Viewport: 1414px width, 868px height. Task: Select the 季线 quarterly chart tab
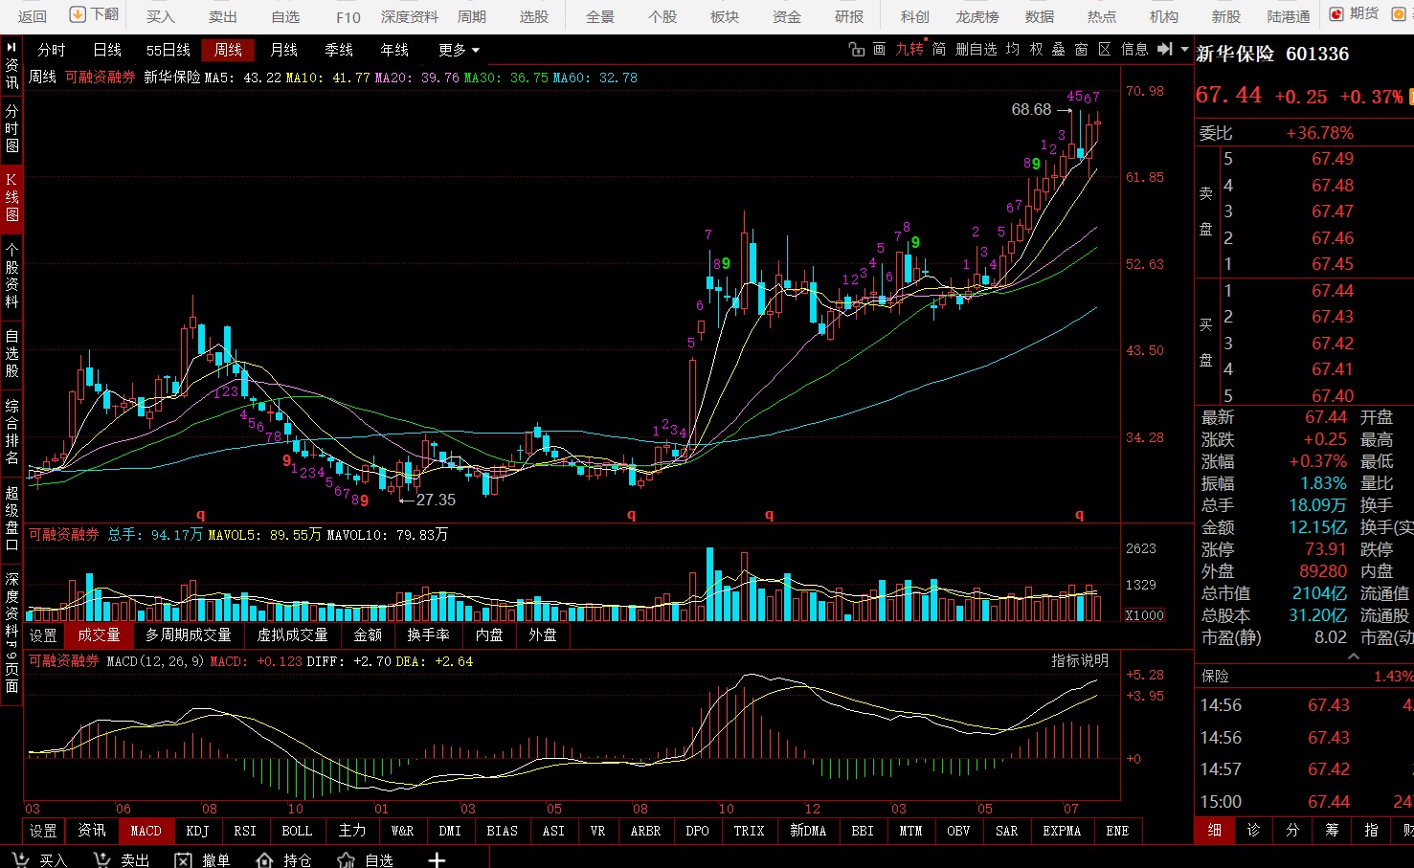point(339,50)
